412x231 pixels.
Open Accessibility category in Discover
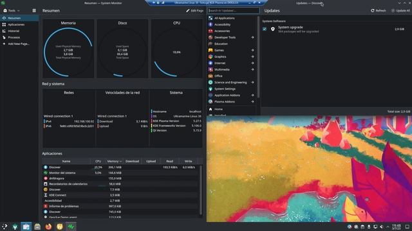pyautogui.click(x=232, y=24)
